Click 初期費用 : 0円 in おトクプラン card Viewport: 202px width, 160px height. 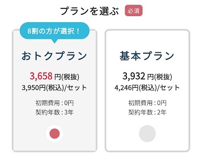tap(55, 103)
